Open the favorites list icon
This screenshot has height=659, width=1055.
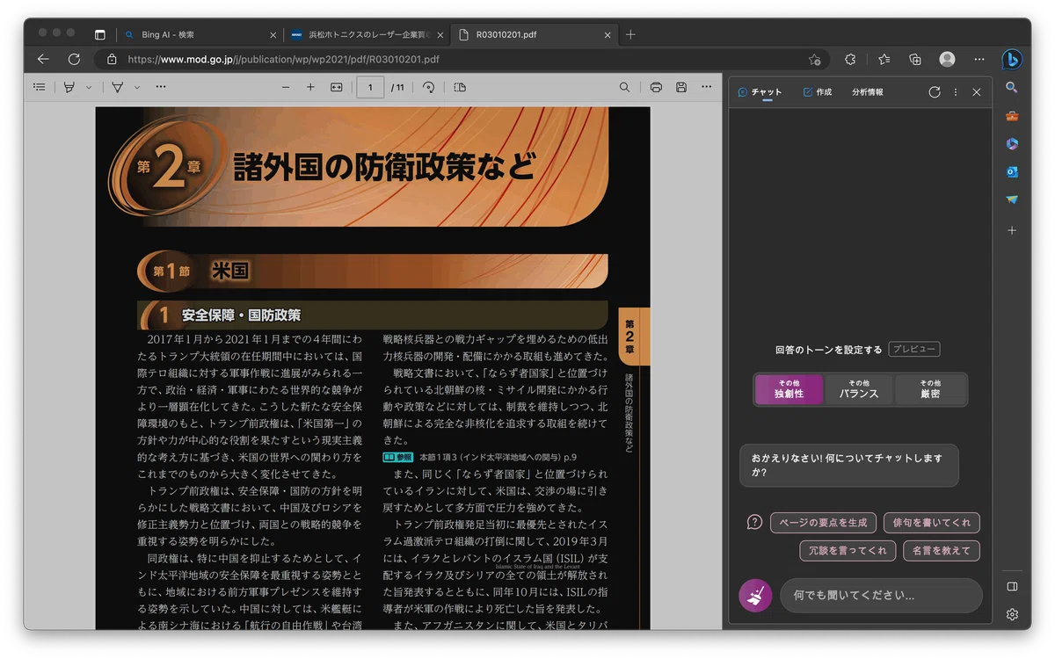tap(884, 59)
